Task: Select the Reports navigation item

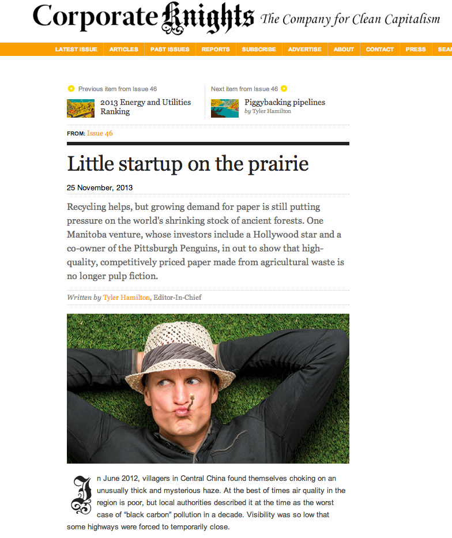Action: (216, 50)
